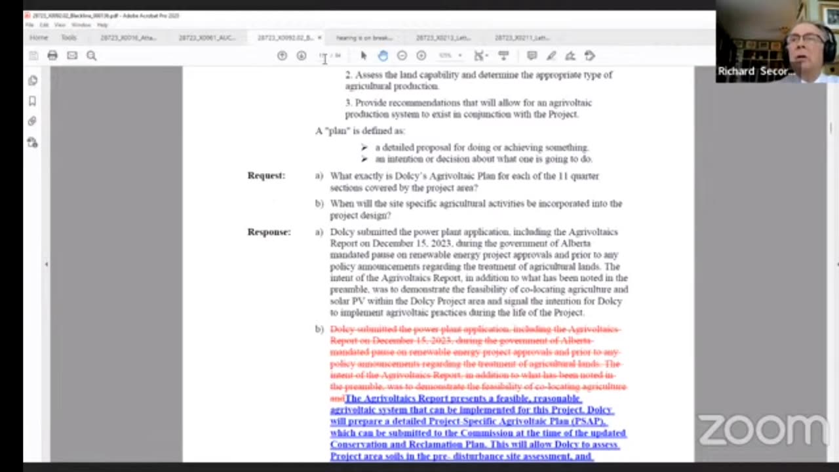
Task: Click 'an intention or decision about' bullet
Action: pyautogui.click(x=484, y=159)
